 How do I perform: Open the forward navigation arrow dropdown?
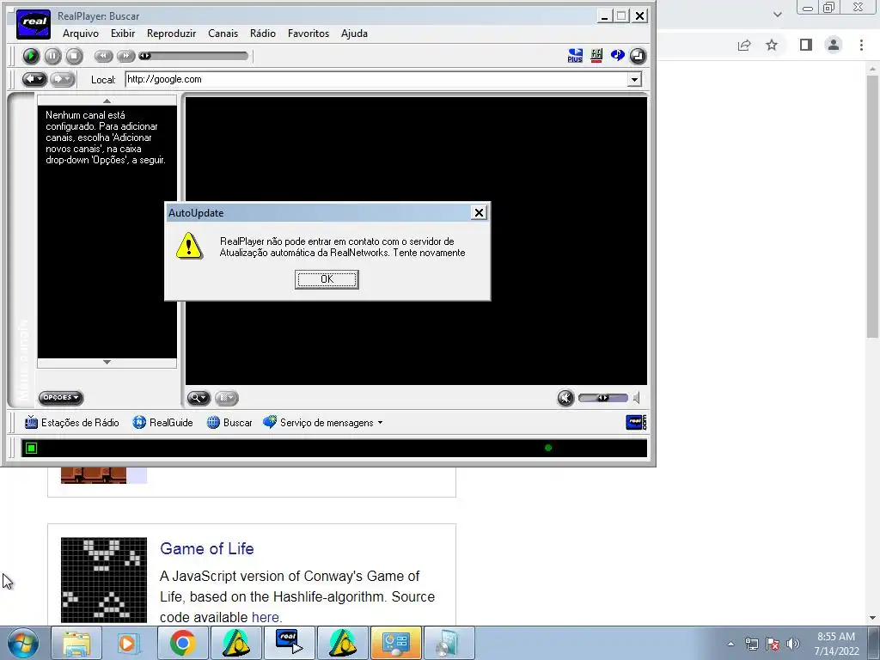click(62, 79)
